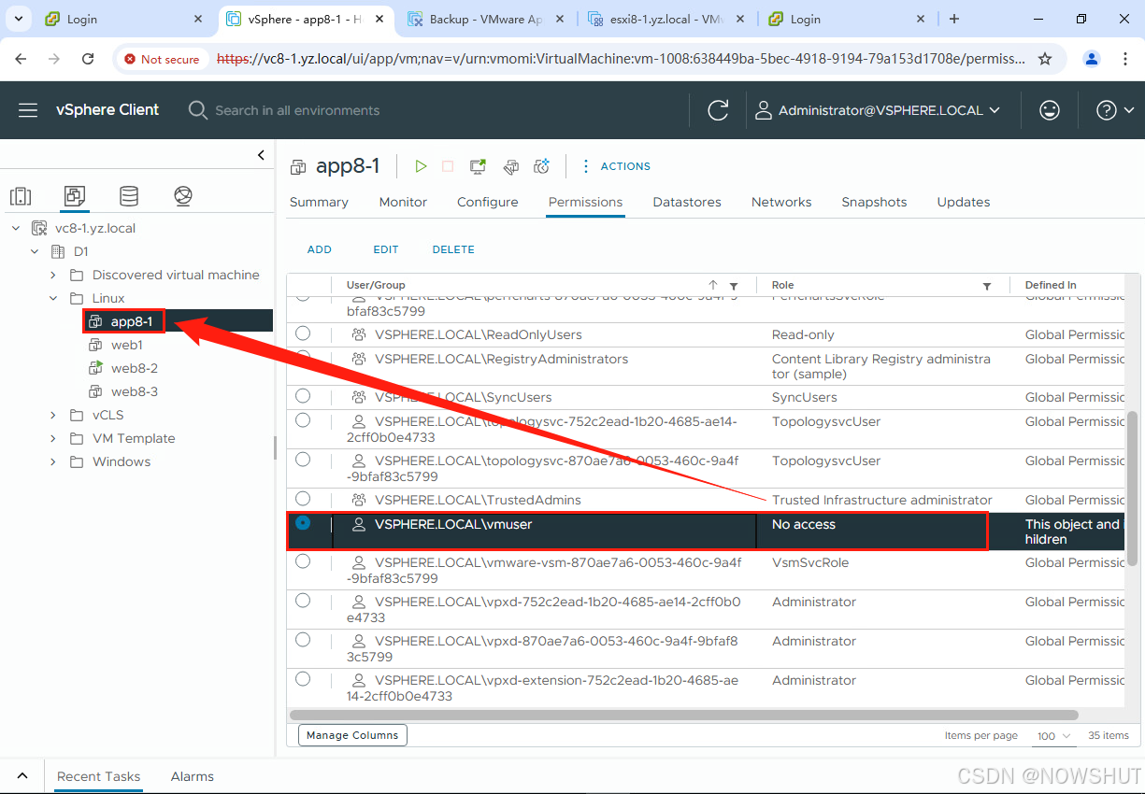Change items per page dropdown
This screenshot has height=794, width=1145.
tap(1055, 736)
